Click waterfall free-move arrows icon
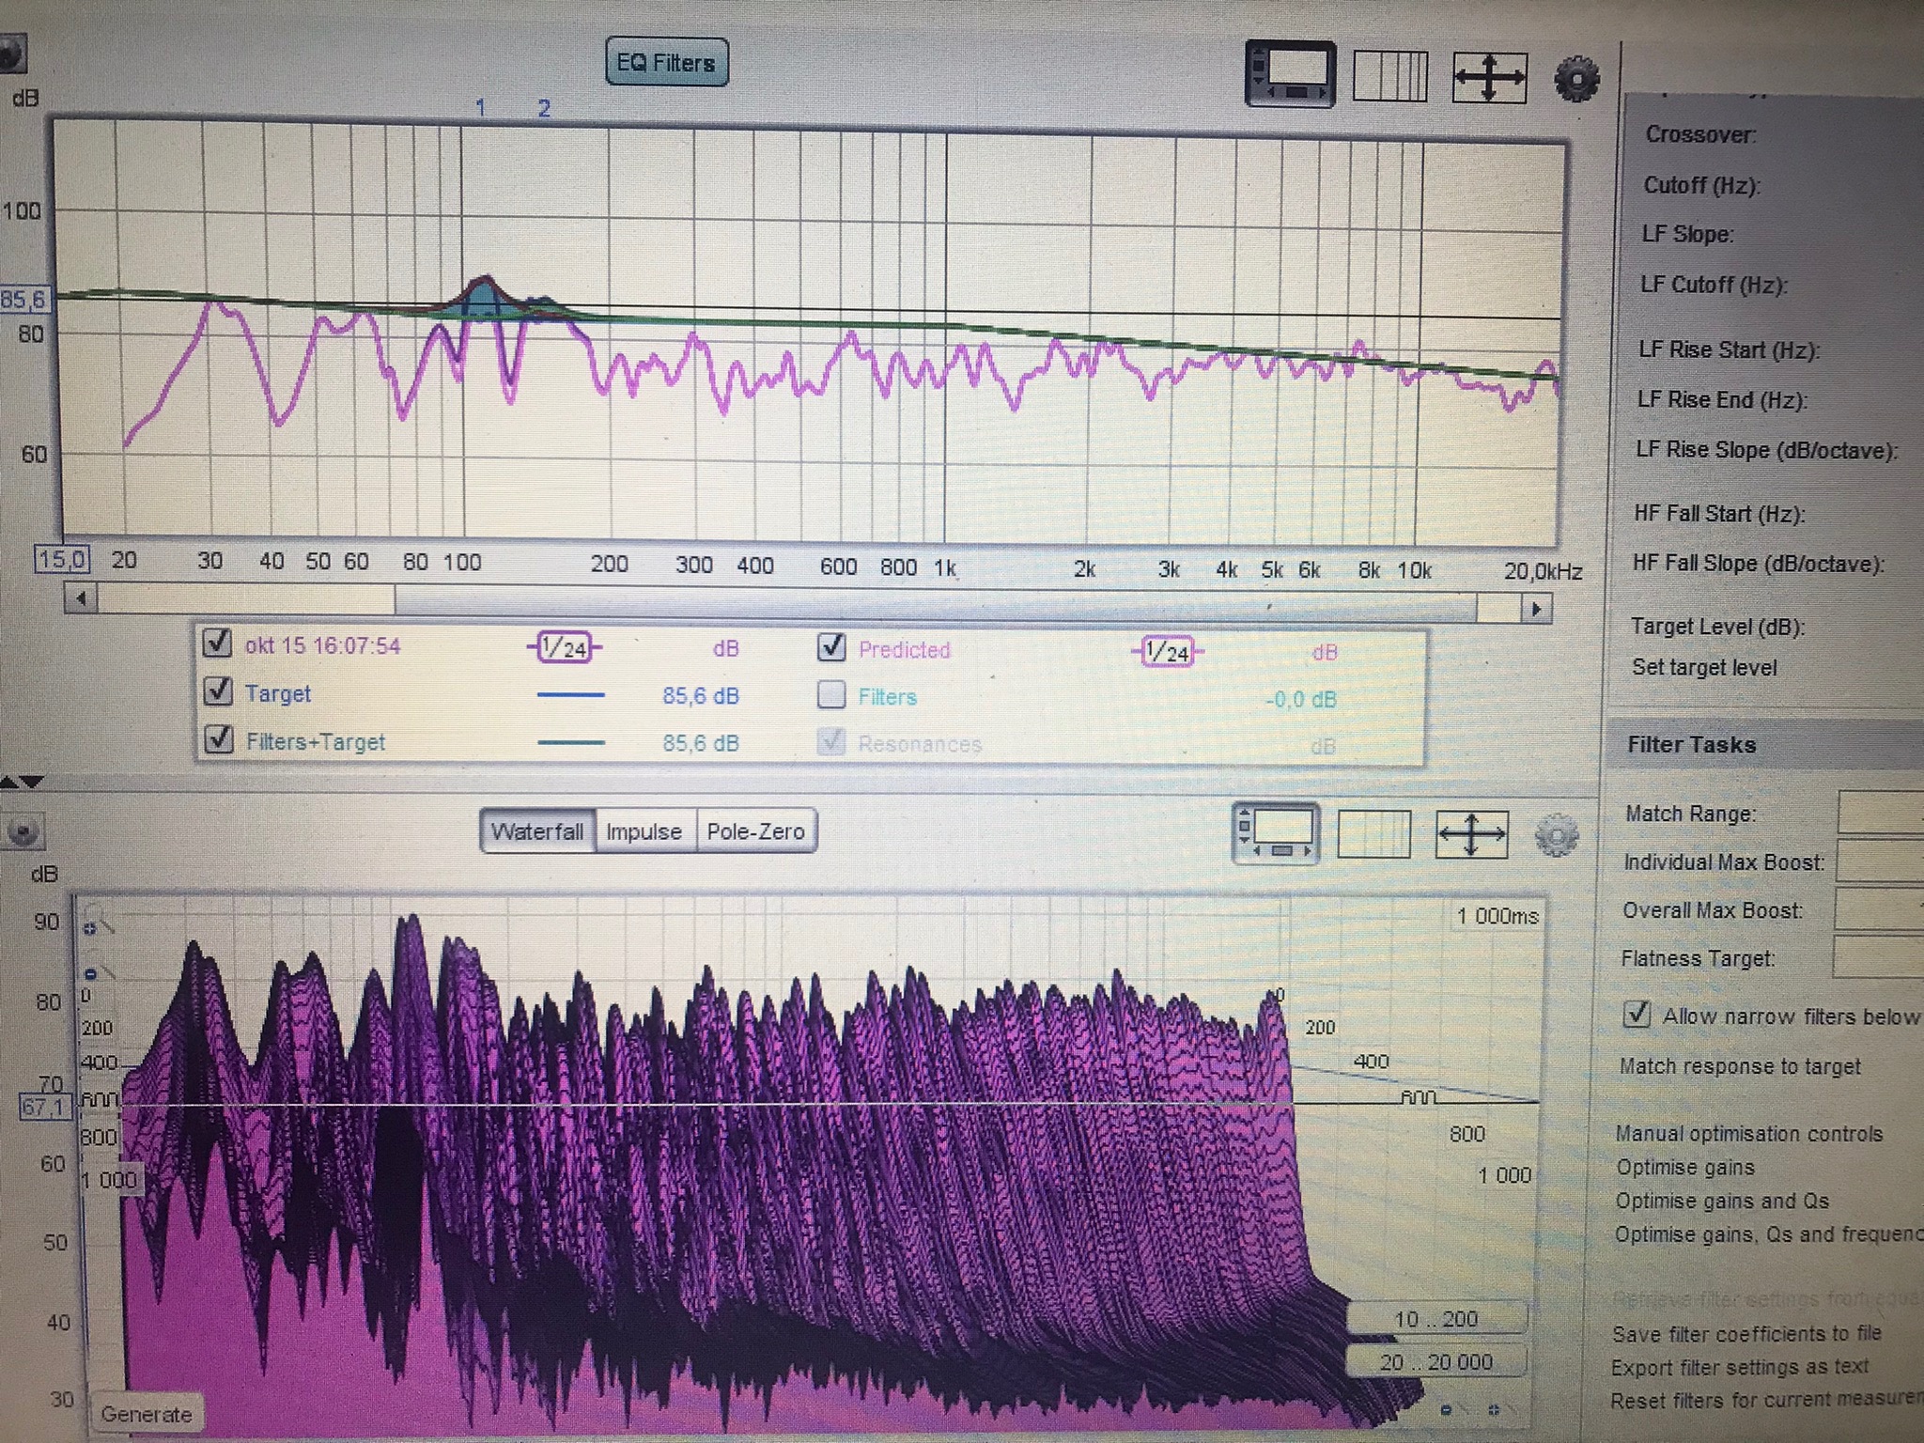The width and height of the screenshot is (1924, 1443). pos(1471,834)
